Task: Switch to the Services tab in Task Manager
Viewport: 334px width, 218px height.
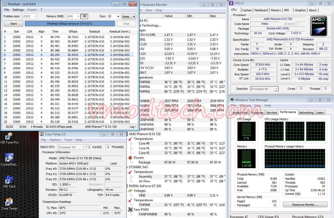Action: 272,113
